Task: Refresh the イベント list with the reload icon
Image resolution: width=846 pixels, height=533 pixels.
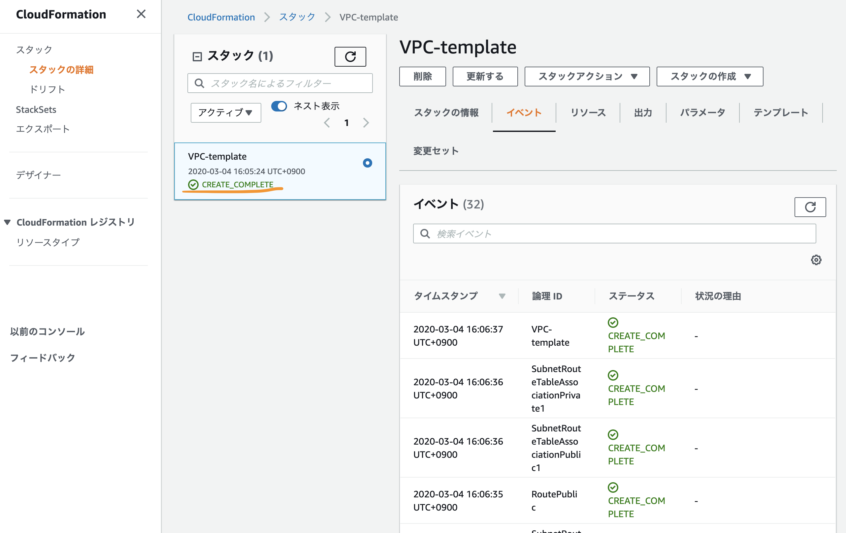Action: 810,207
